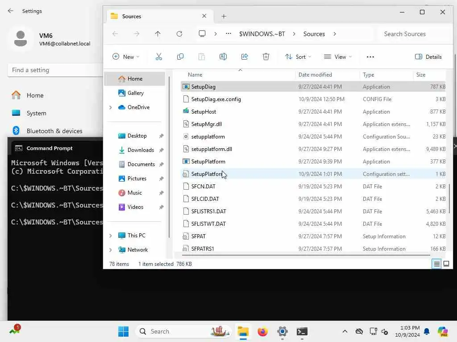Close the Sources tab
The width and height of the screenshot is (457, 342).
204,16
